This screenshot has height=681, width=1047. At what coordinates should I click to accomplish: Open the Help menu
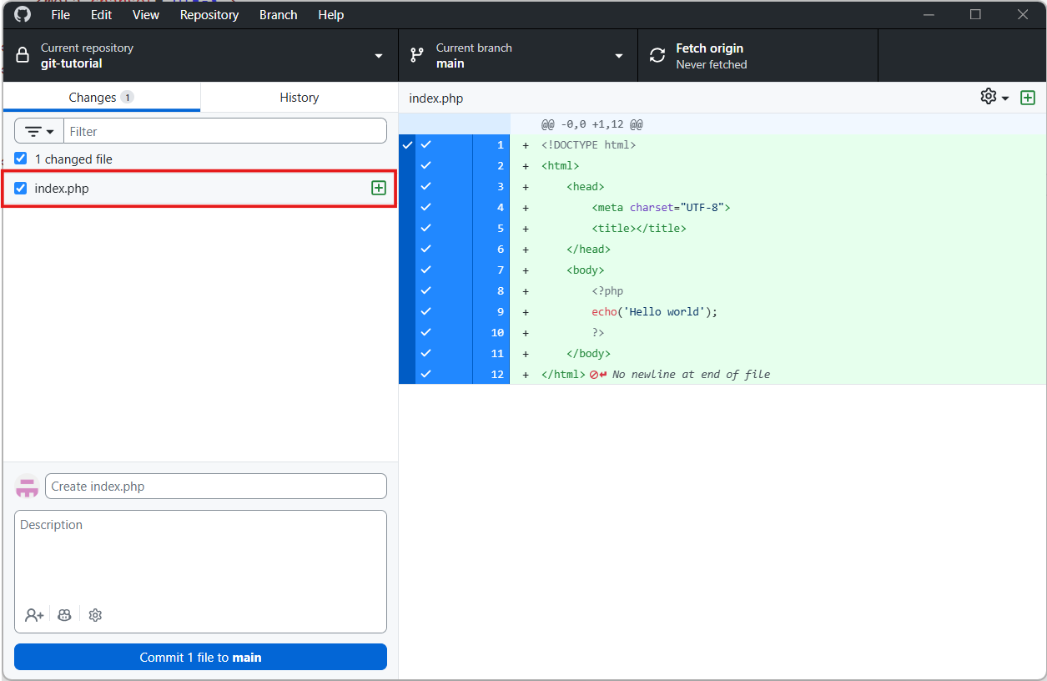click(x=331, y=15)
